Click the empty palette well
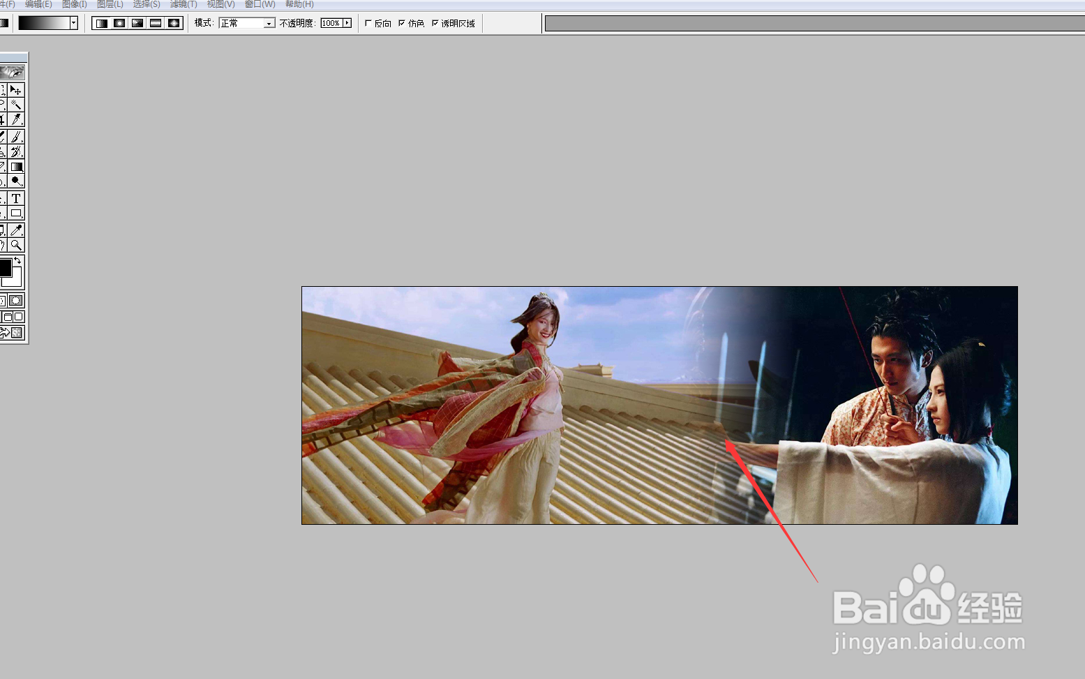This screenshot has height=679, width=1085. coord(814,24)
